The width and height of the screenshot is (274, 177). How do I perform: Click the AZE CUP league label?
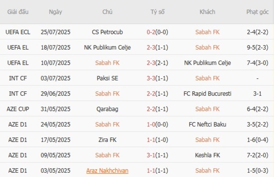pyautogui.click(x=18, y=109)
